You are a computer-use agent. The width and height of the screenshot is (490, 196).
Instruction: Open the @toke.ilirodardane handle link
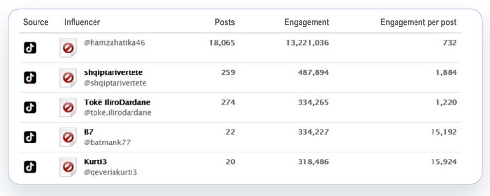[x=117, y=113]
